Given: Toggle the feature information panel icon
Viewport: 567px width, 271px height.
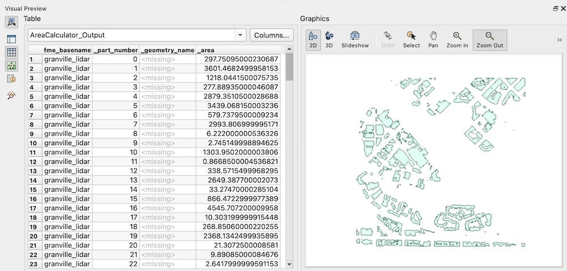Looking at the screenshot, I should point(11,79).
